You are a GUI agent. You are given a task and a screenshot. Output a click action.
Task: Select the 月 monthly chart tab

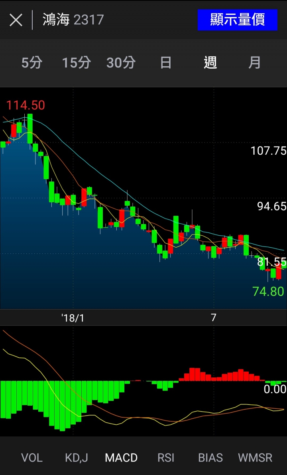point(255,63)
